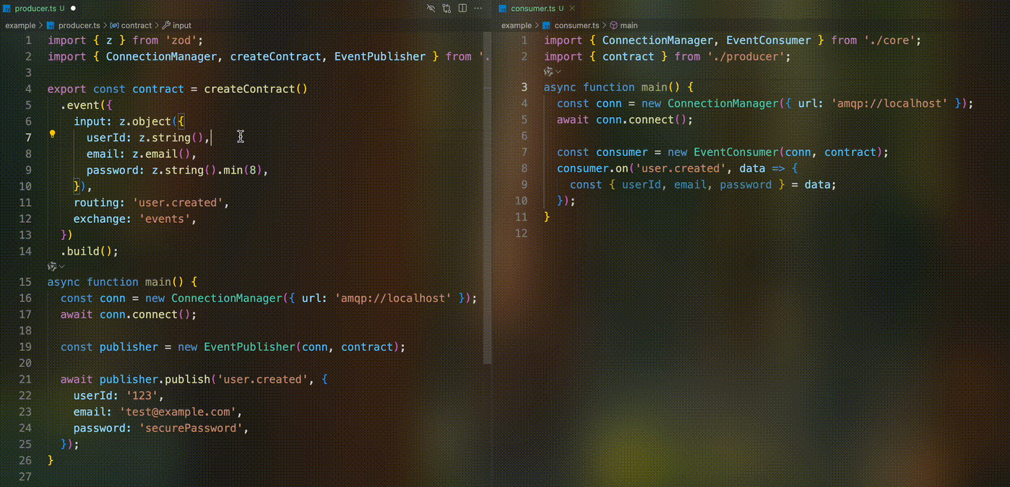Open the 'input' breadcrumb symbol
The image size is (1010, 487).
click(182, 25)
